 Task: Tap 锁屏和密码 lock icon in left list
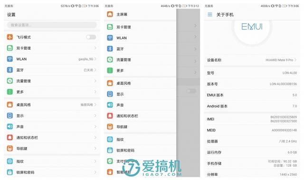pos(10,172)
